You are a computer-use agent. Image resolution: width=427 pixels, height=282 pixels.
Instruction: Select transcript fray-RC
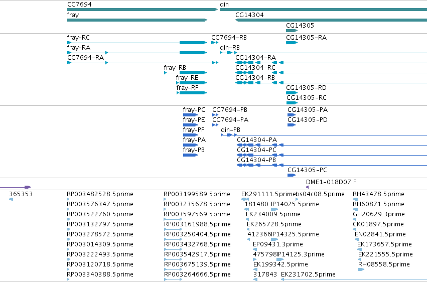point(78,38)
